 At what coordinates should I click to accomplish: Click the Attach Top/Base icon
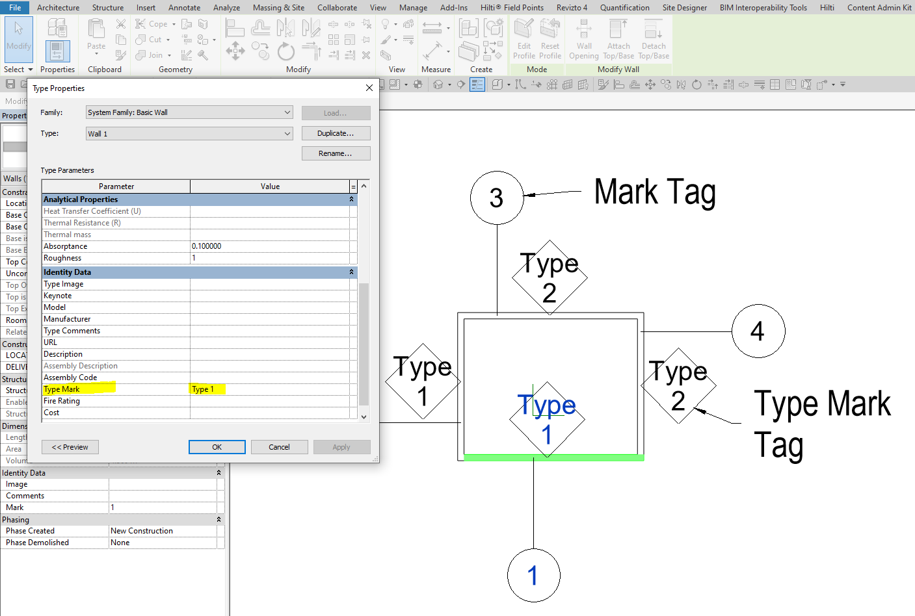pyautogui.click(x=618, y=39)
